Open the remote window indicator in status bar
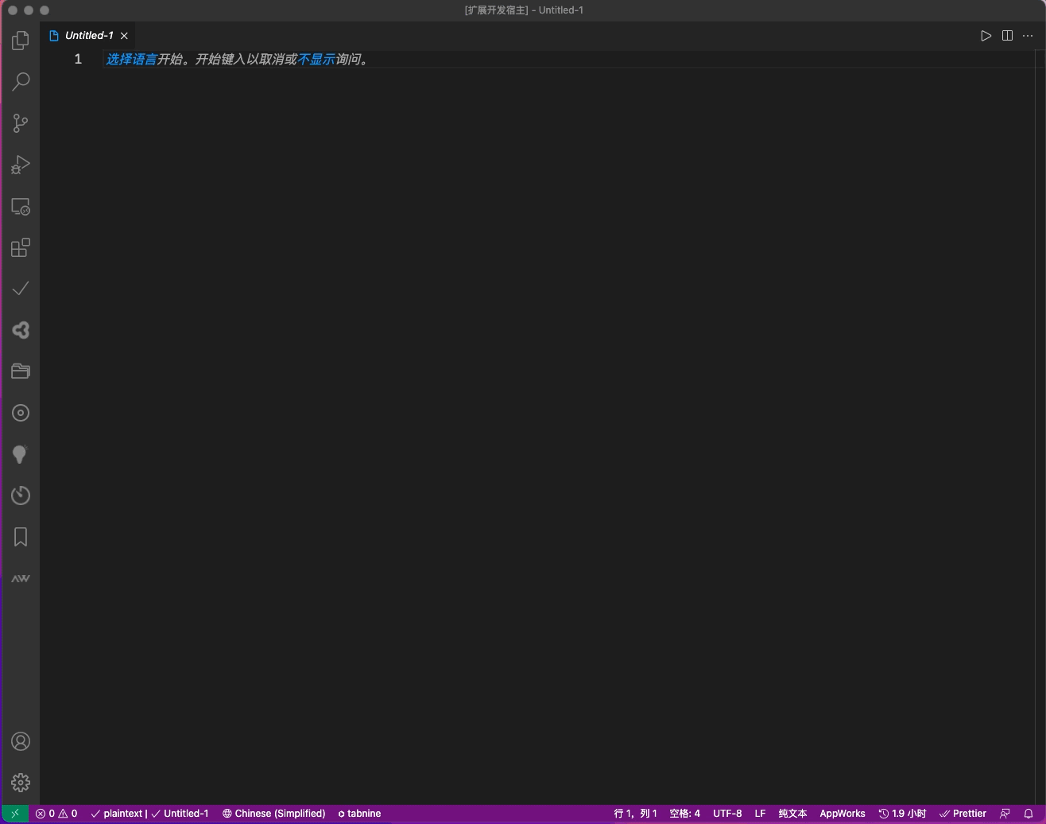 click(14, 814)
